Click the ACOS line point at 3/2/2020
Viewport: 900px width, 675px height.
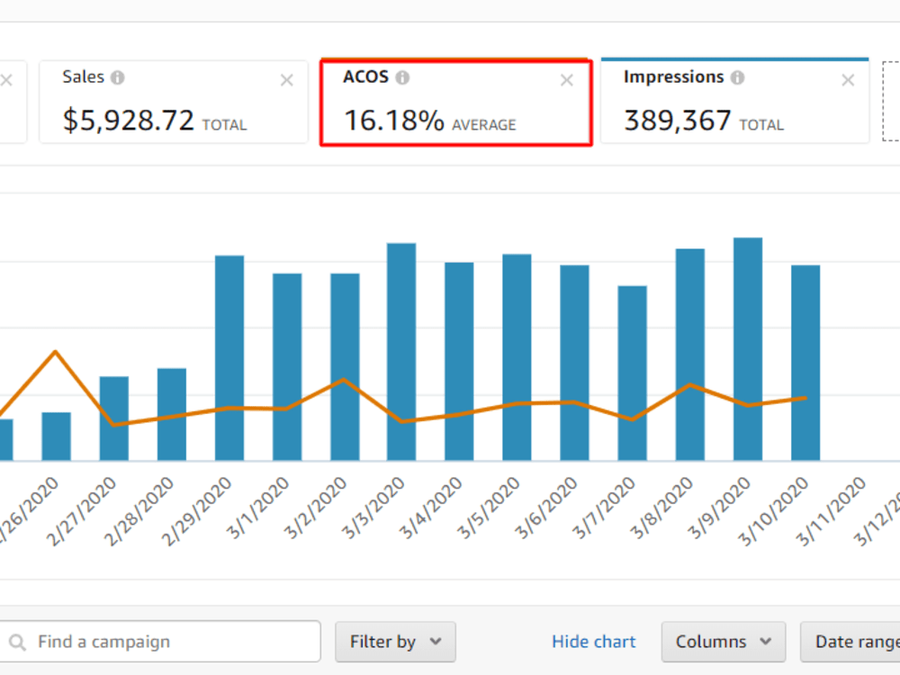343,380
